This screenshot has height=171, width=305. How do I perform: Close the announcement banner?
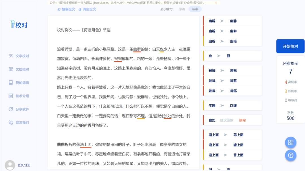pyautogui.click(x=216, y=3)
